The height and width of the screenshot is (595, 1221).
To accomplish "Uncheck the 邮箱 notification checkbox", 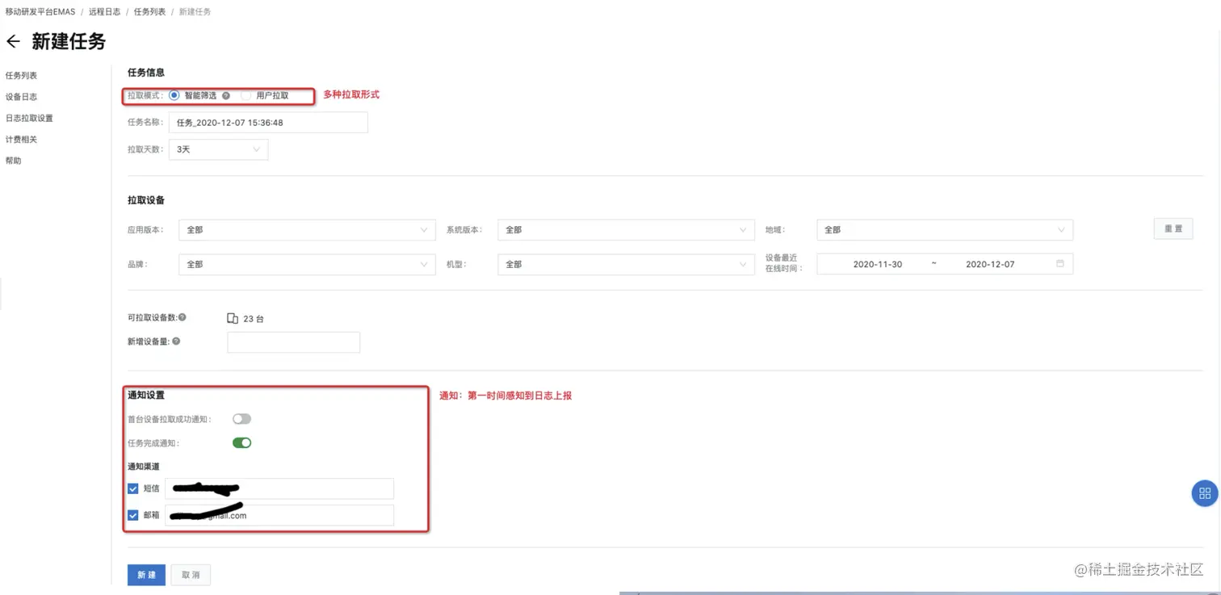I will pyautogui.click(x=133, y=515).
